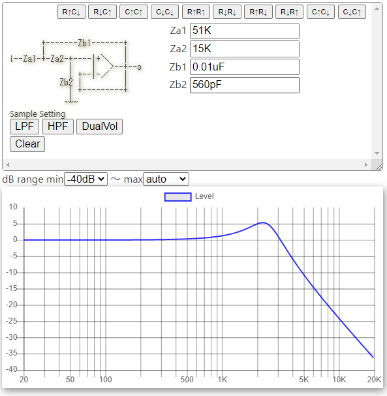Click the R↓R↑ adjustment button
Image resolution: width=387 pixels, height=396 pixels.
point(290,12)
